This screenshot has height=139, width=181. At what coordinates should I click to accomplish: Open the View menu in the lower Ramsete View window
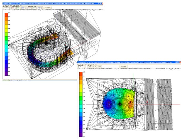pyautogui.click(x=83, y=64)
